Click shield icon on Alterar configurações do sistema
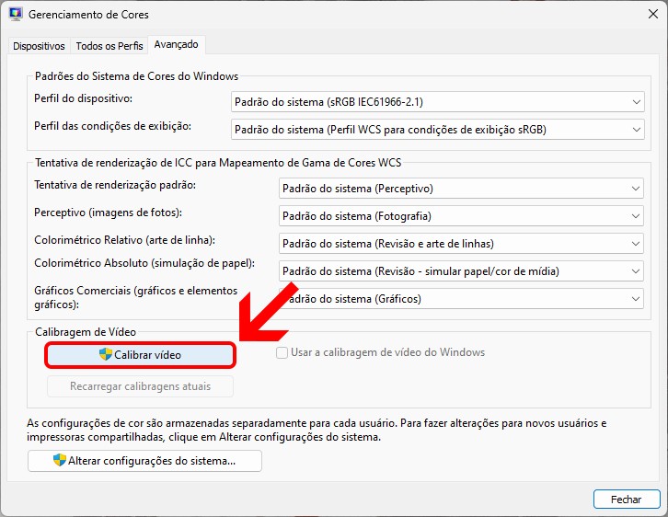The height and width of the screenshot is (517, 668). [x=60, y=460]
